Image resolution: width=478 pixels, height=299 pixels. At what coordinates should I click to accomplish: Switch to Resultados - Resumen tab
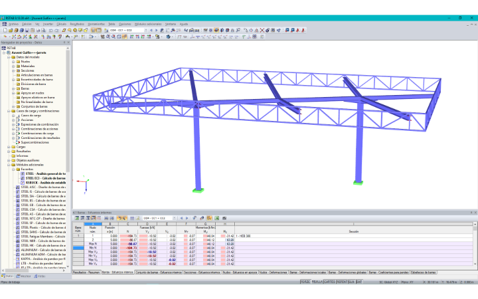coord(86,272)
